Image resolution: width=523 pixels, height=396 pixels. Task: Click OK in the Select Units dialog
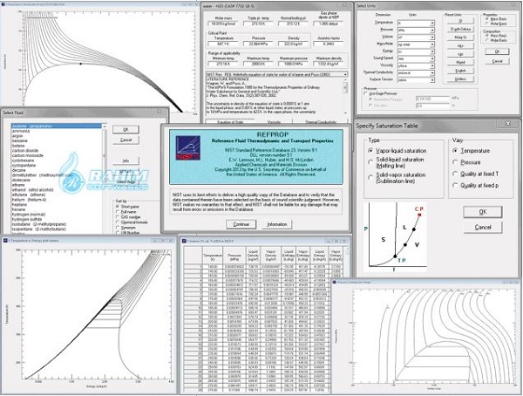coord(497,51)
